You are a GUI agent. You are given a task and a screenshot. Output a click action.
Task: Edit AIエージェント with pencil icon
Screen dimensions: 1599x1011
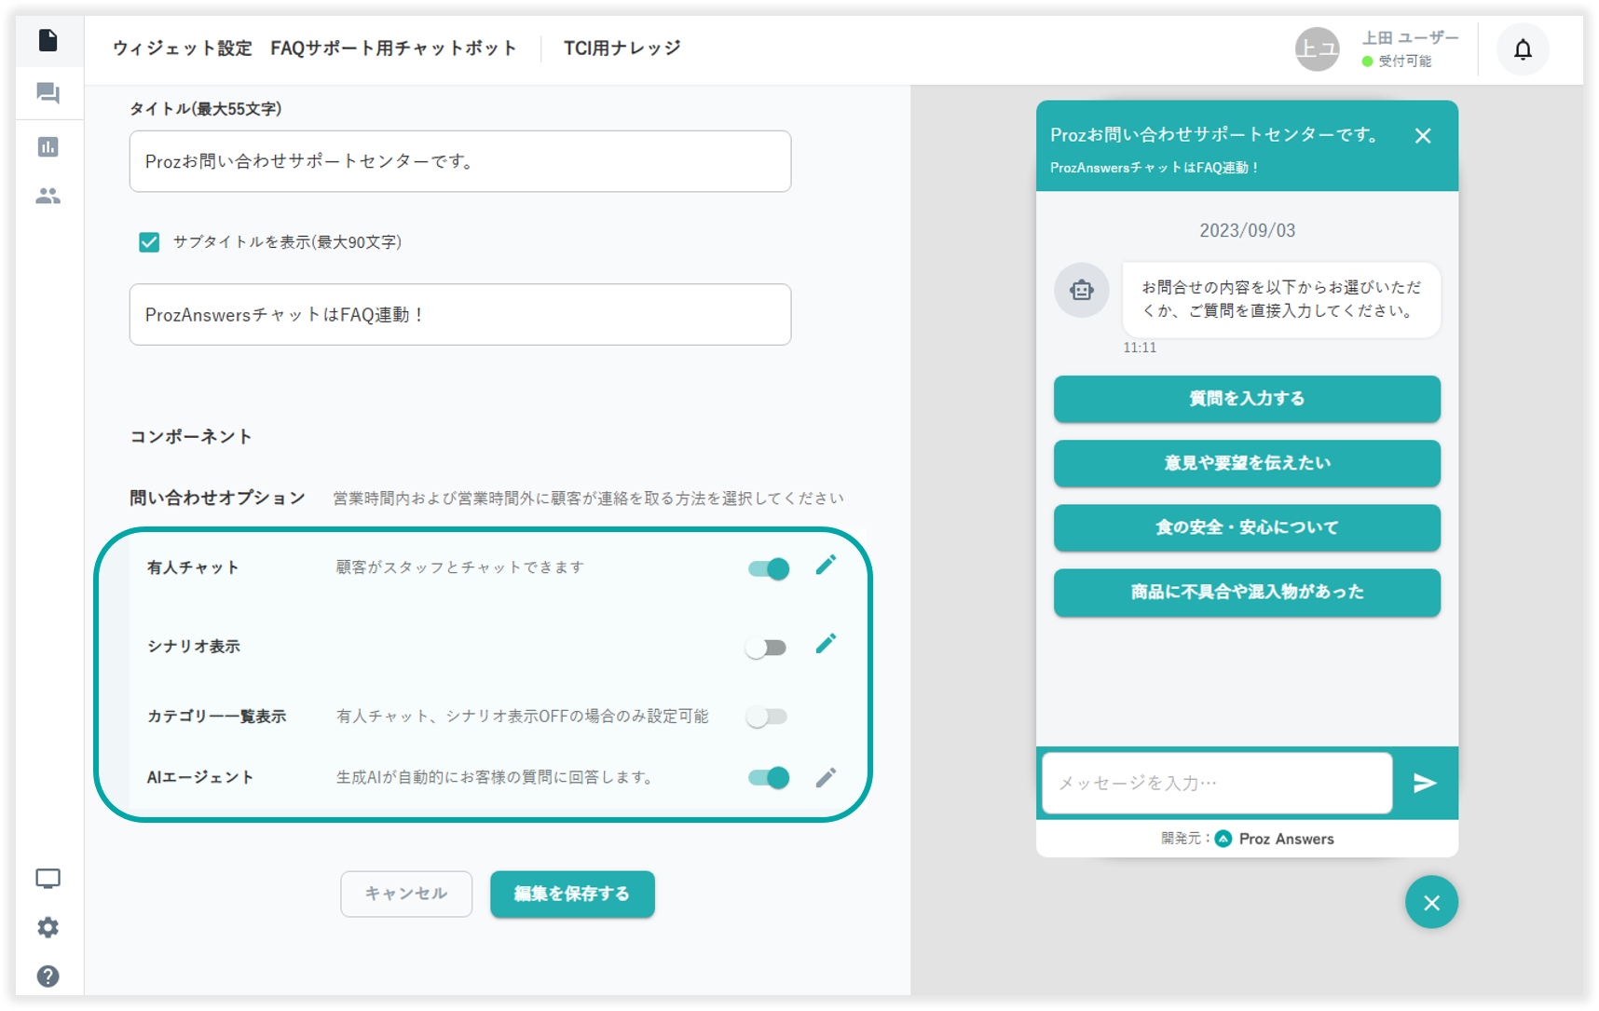coord(826,777)
